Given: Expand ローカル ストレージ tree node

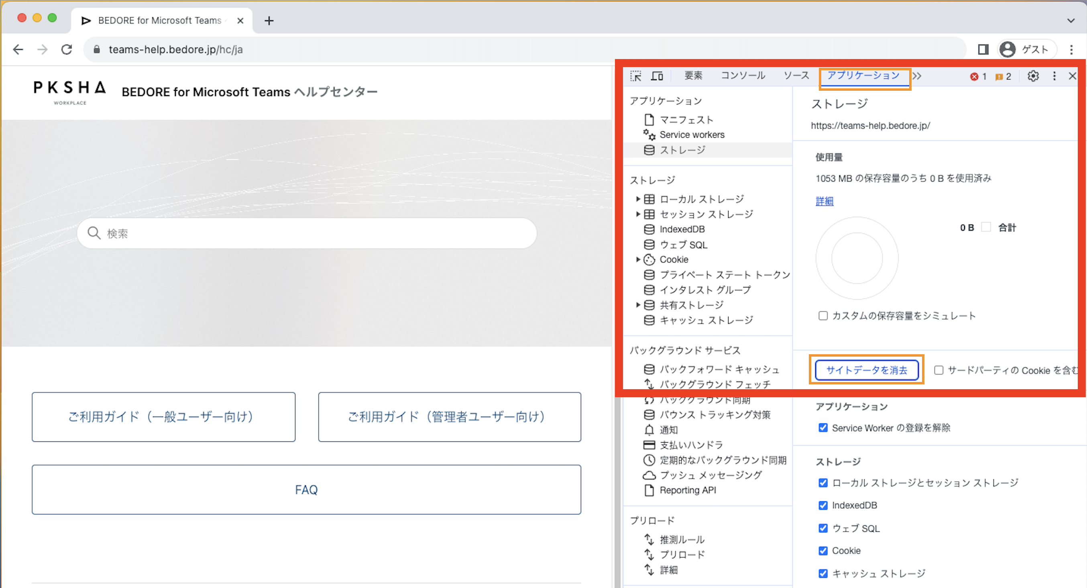Looking at the screenshot, I should (638, 199).
